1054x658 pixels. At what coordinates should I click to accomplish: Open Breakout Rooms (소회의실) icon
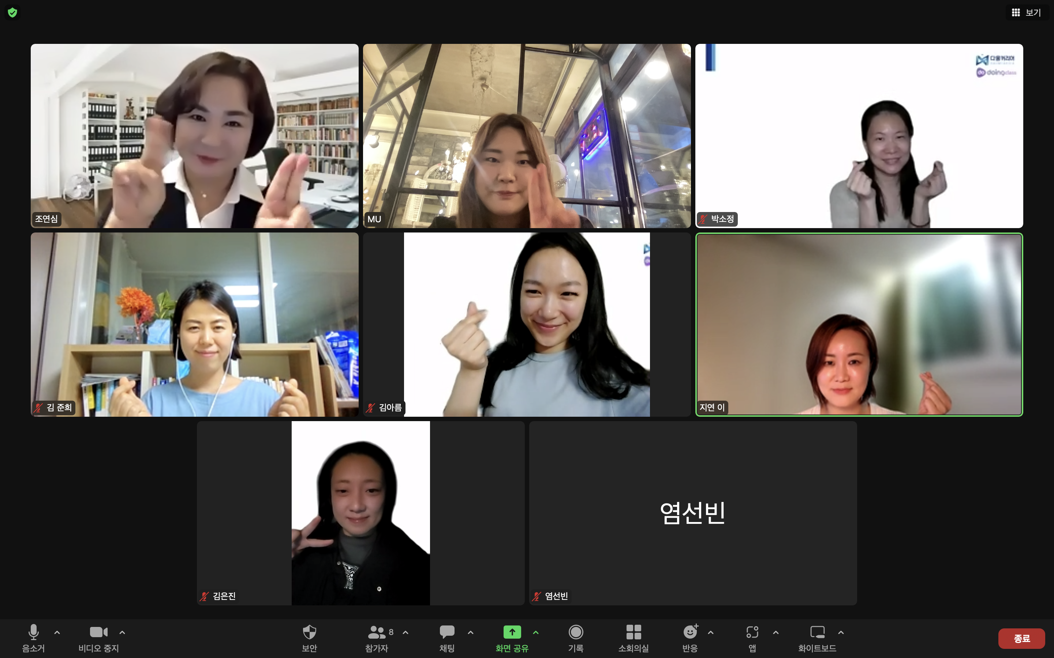point(633,632)
